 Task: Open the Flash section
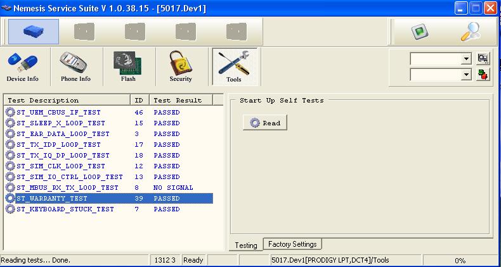pos(128,67)
